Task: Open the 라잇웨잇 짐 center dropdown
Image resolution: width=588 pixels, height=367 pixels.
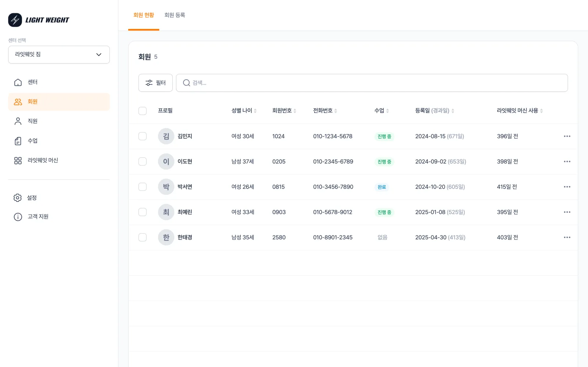Action: point(59,55)
